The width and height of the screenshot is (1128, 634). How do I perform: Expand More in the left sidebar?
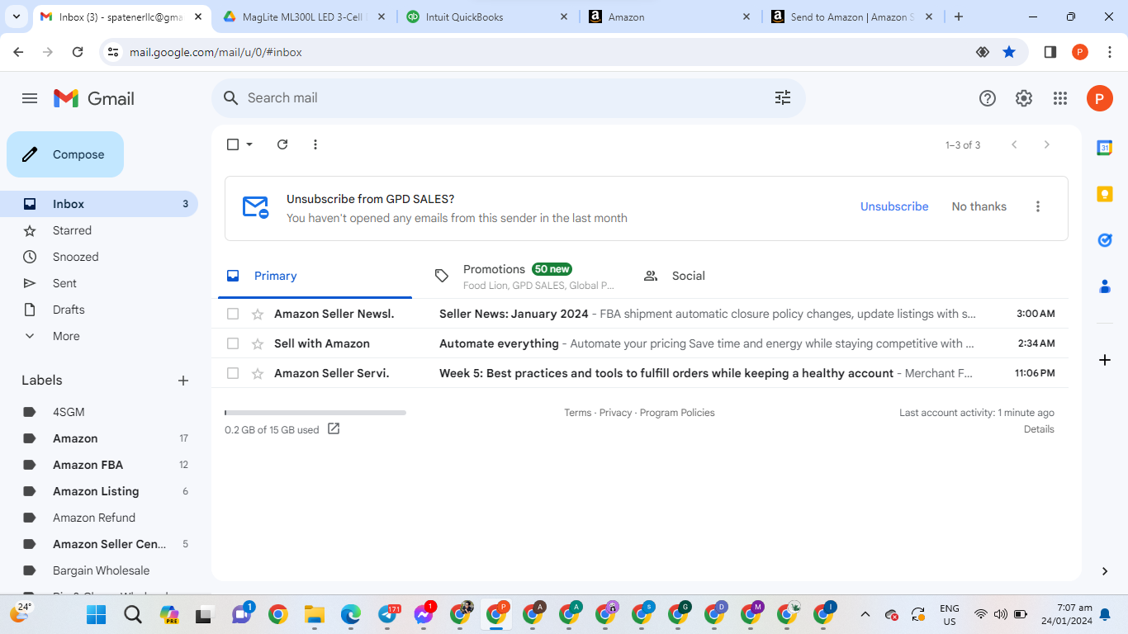pos(66,336)
